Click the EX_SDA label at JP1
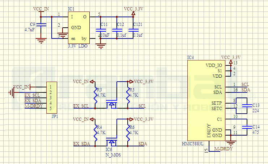Viewport: 268px width, 164px height. [x=32, y=100]
